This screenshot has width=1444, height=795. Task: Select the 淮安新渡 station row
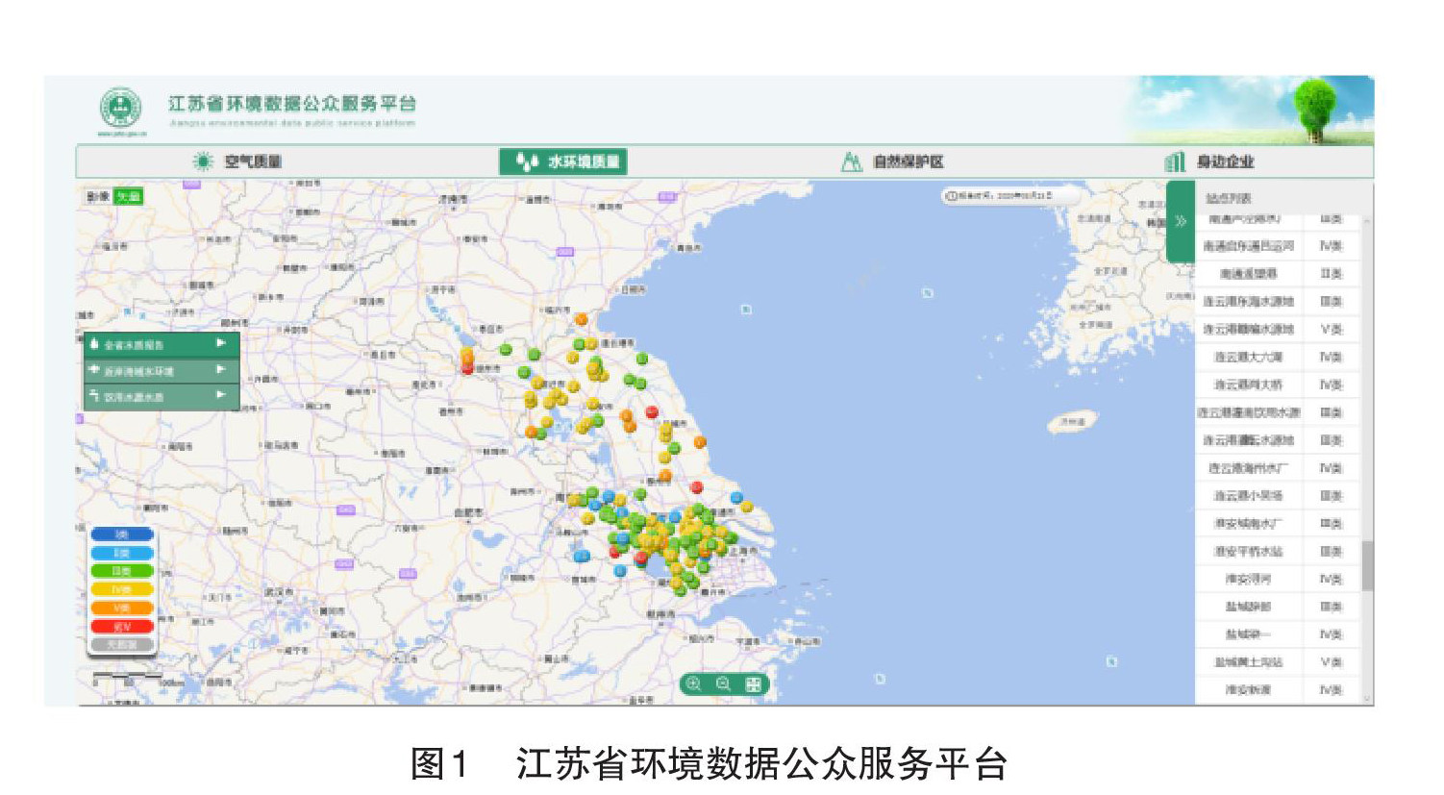click(1279, 690)
